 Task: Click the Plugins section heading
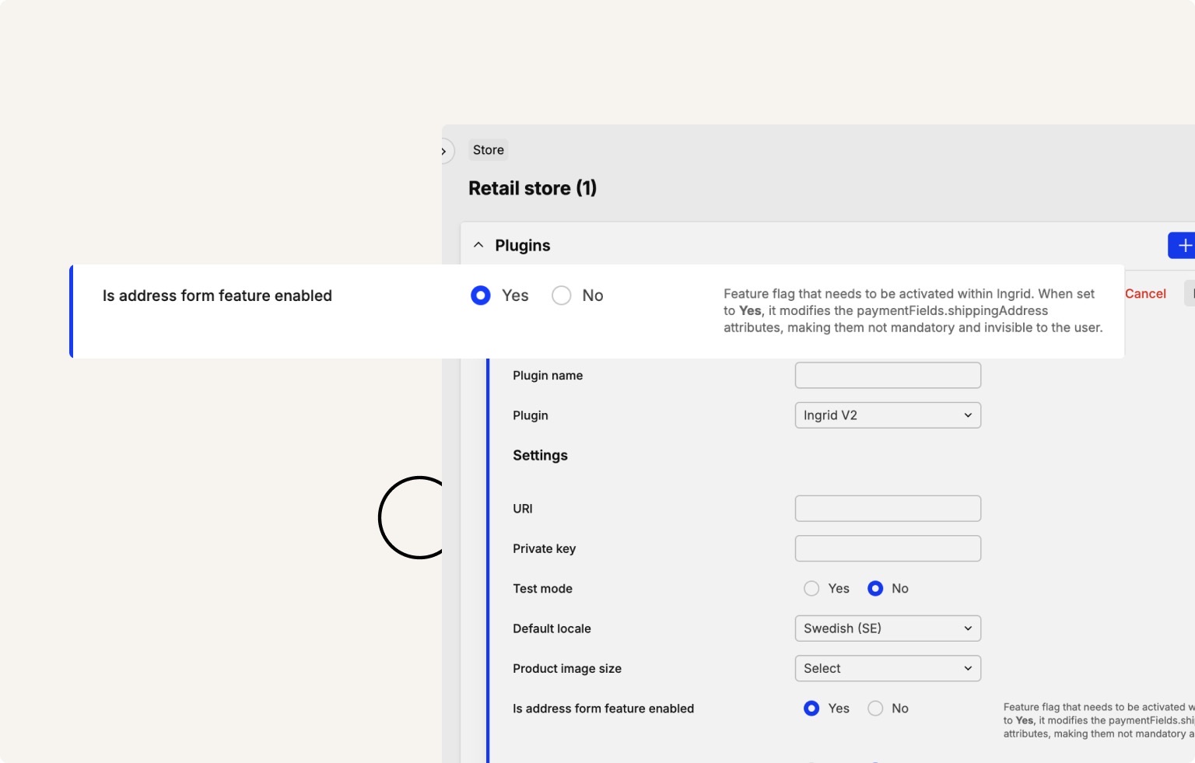click(522, 246)
